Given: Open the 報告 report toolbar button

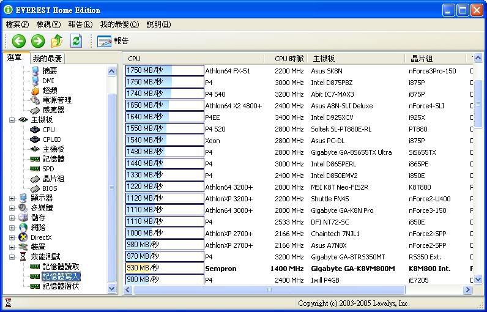Looking at the screenshot, I should (x=113, y=41).
